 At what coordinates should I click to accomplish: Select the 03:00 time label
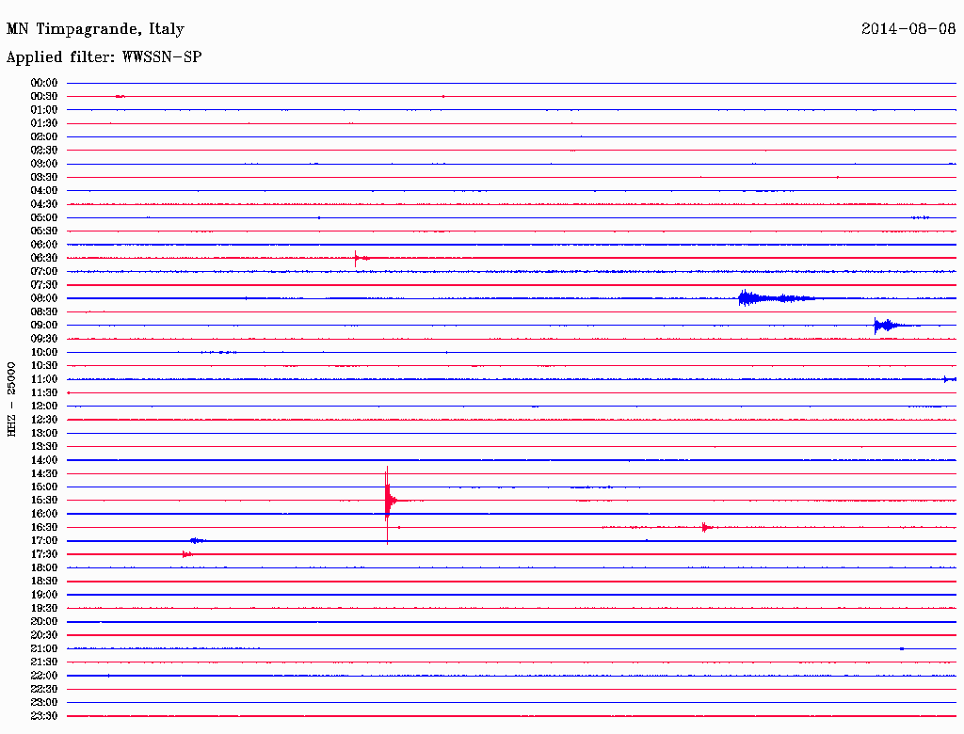point(44,164)
